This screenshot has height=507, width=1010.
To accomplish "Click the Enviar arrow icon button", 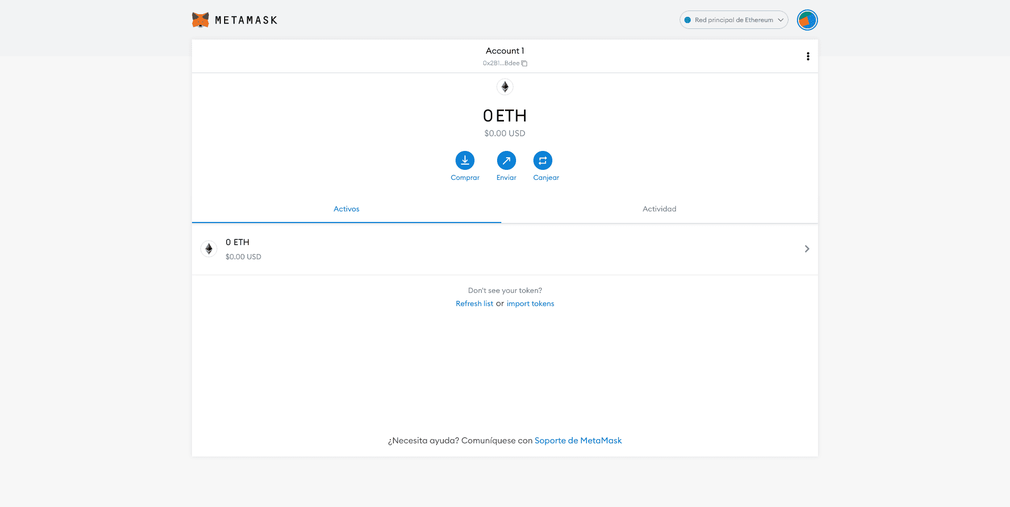I will click(x=507, y=160).
